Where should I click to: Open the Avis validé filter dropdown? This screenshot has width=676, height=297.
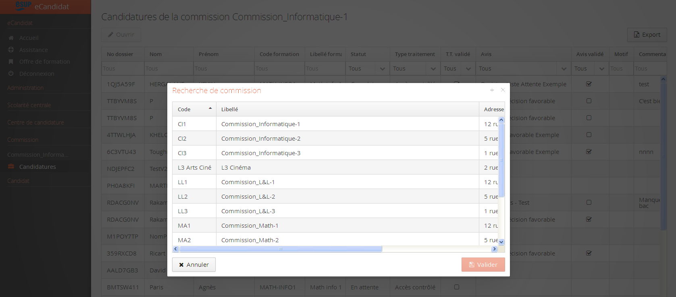601,69
